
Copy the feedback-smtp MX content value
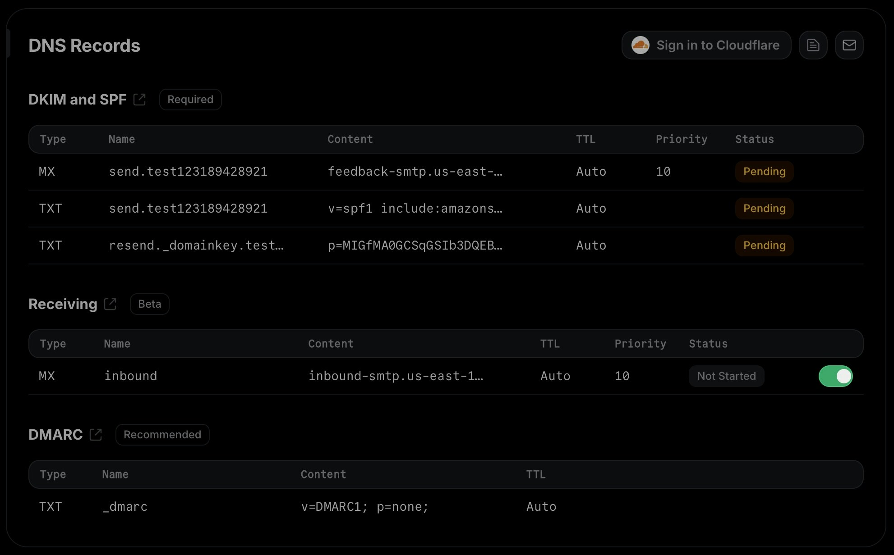tap(415, 172)
